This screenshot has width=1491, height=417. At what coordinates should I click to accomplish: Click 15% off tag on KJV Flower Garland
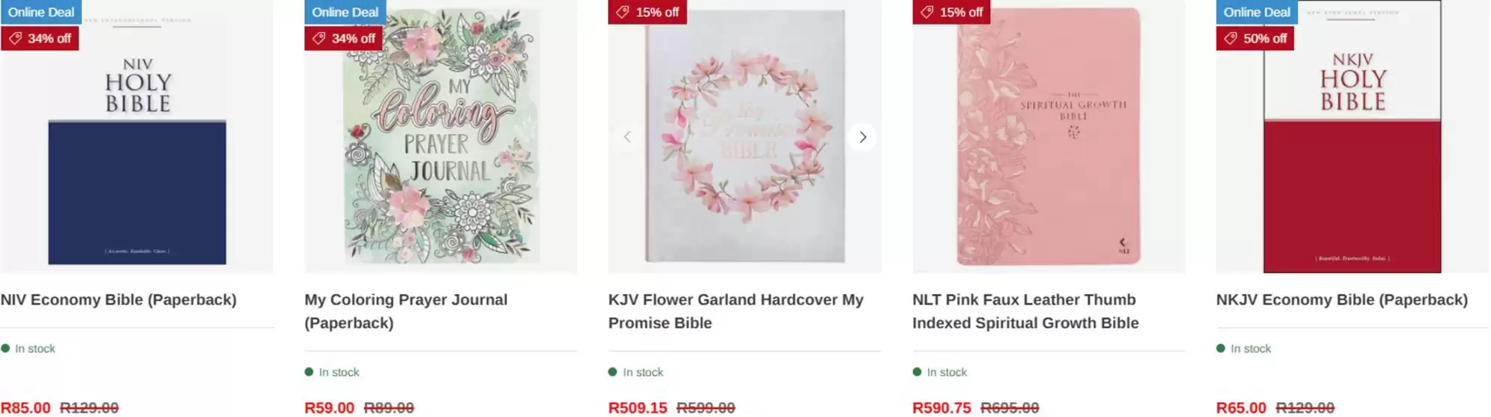[647, 12]
